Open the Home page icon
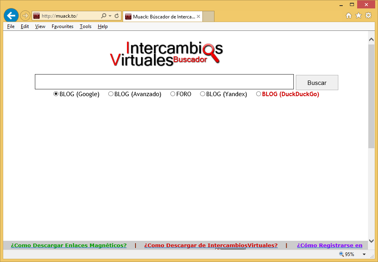The width and height of the screenshot is (378, 262). (349, 16)
